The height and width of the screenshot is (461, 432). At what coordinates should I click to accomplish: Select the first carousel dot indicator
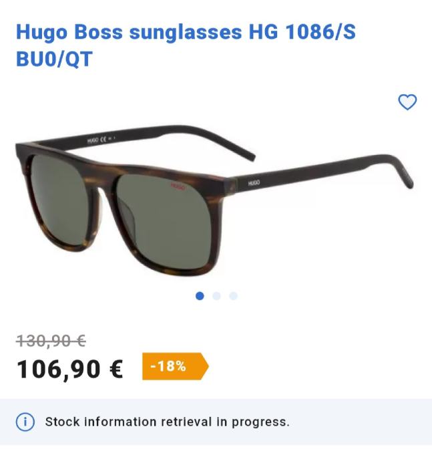(x=200, y=296)
